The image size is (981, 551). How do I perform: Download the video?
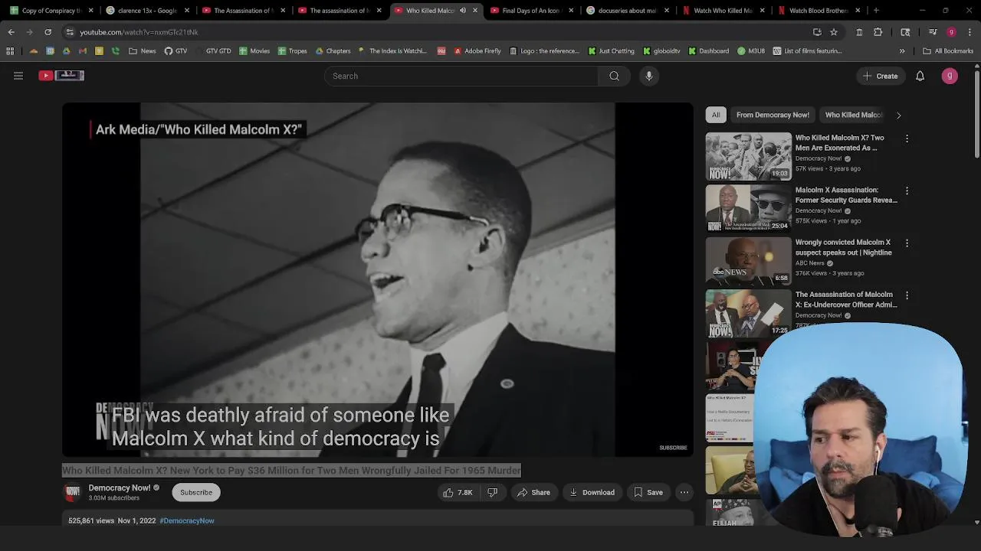(x=592, y=493)
